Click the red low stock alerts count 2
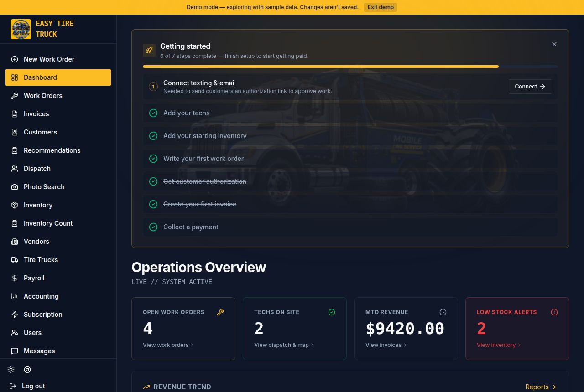 tap(481, 329)
